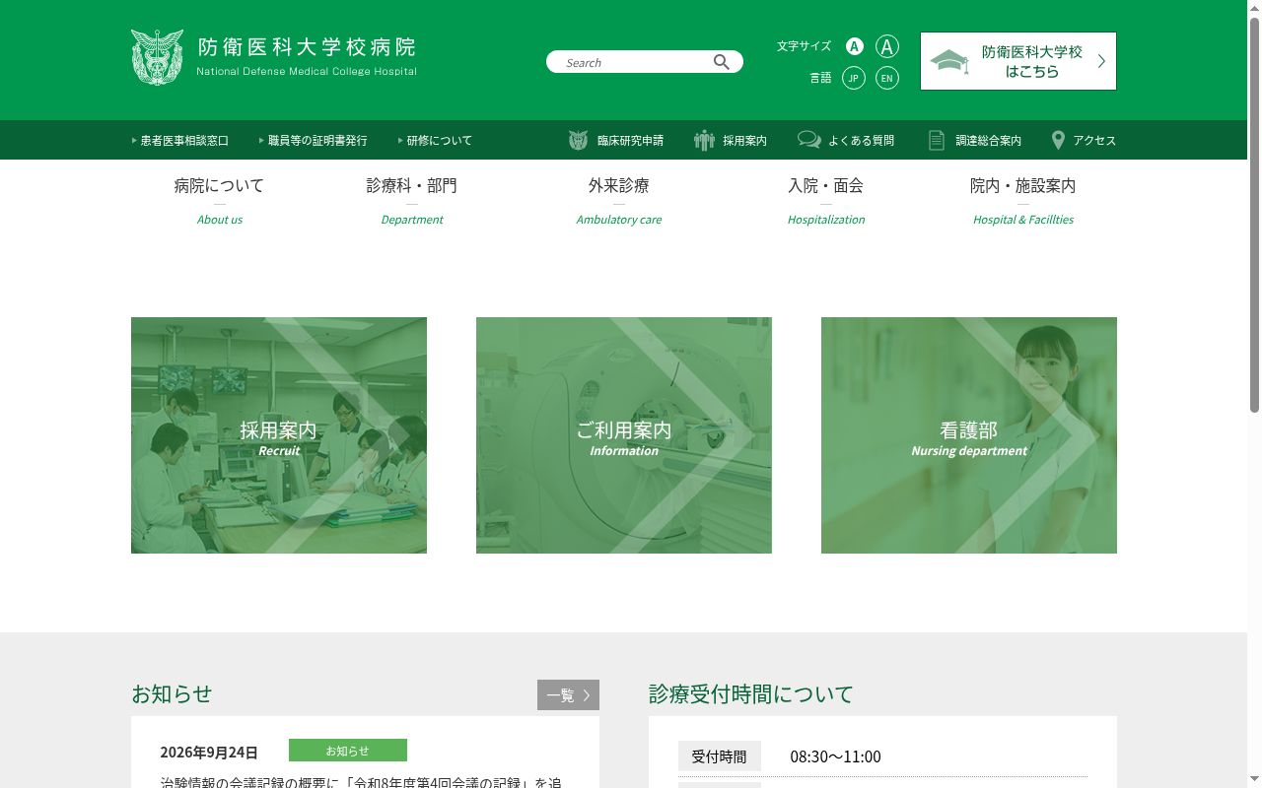This screenshot has height=788, width=1262.
Task: Click the 2026年9月24日 news date
Action: coord(209,753)
